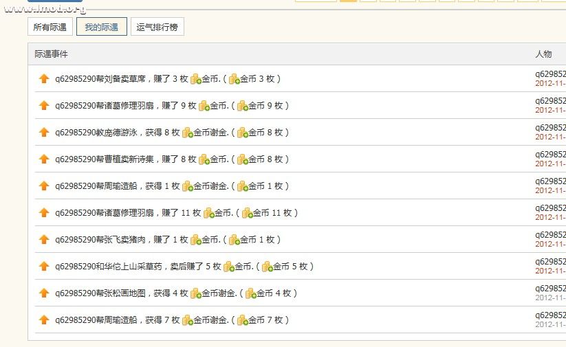Image resolution: width=566 pixels, height=347 pixels.
Task: Click the orange up arrow beside 帮张松画地图
Action: click(44, 293)
